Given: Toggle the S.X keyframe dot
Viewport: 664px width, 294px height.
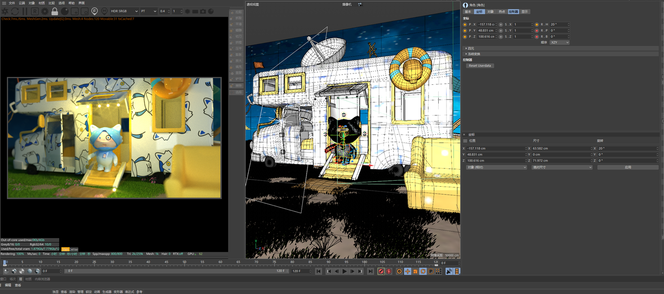Looking at the screenshot, I should tap(500, 24).
